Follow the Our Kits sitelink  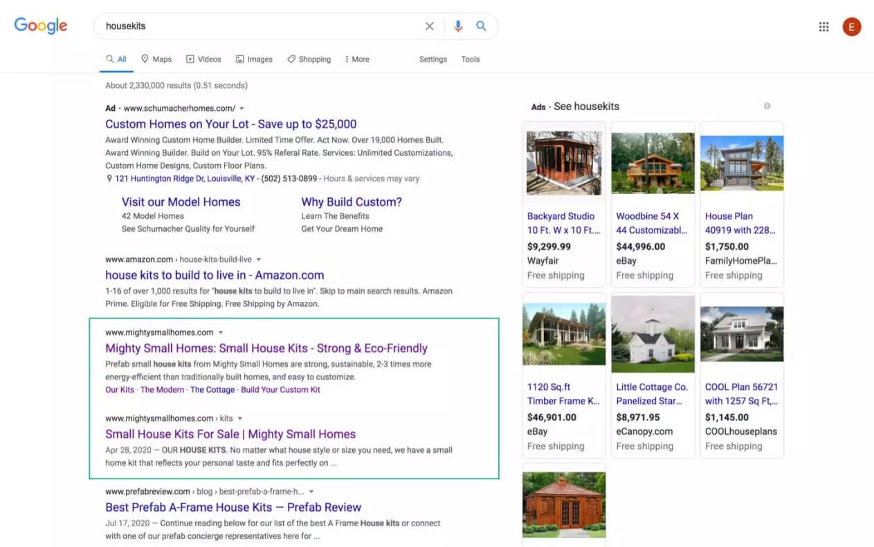120,390
